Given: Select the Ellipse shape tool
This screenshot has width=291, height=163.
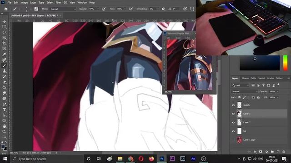Looking at the screenshot, I should click(4, 121).
